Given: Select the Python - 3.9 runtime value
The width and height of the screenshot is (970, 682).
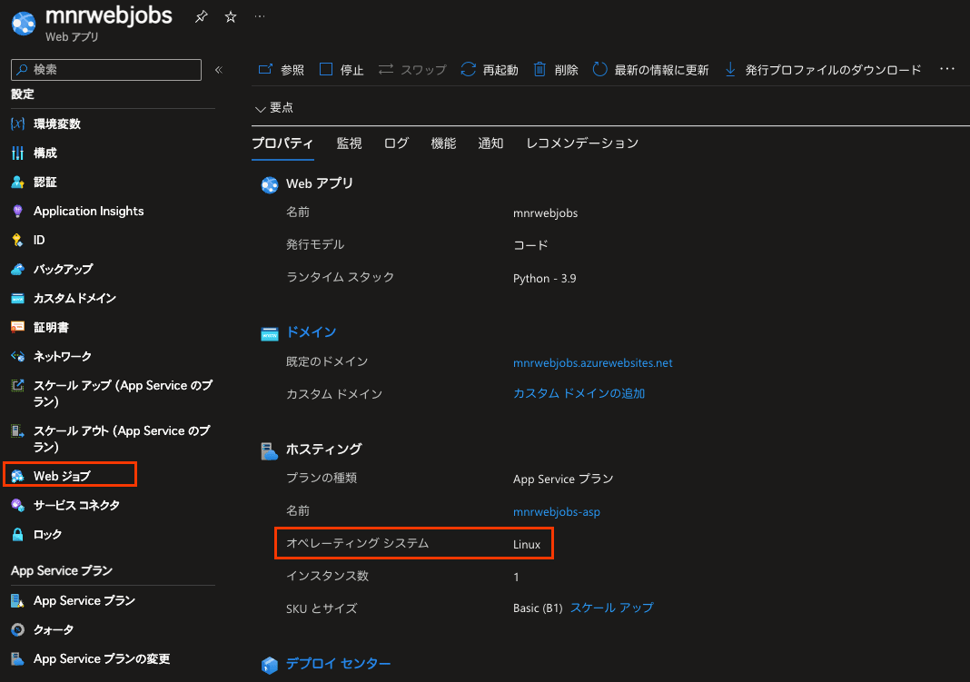Looking at the screenshot, I should [544, 278].
